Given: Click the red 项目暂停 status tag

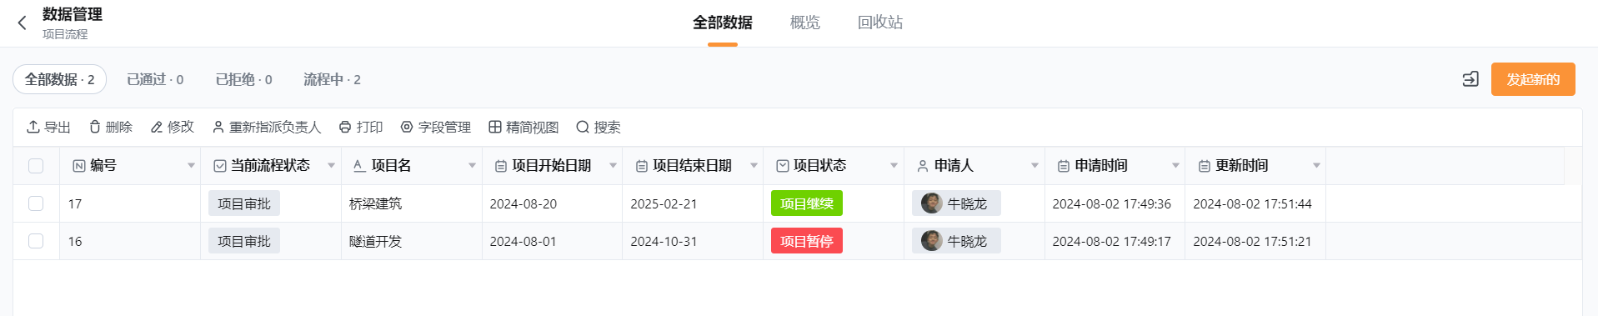Looking at the screenshot, I should point(807,241).
